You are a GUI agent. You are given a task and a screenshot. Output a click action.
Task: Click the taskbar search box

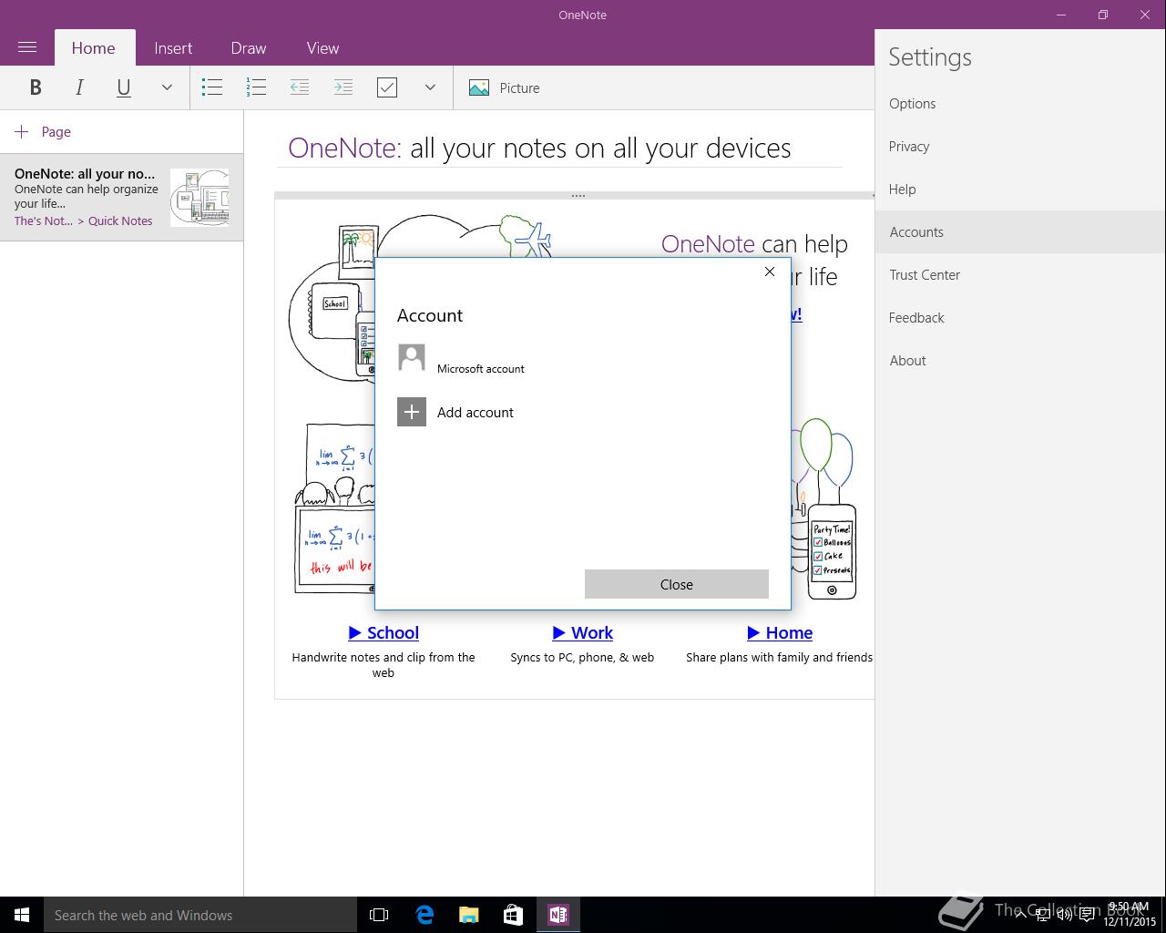[x=200, y=915]
